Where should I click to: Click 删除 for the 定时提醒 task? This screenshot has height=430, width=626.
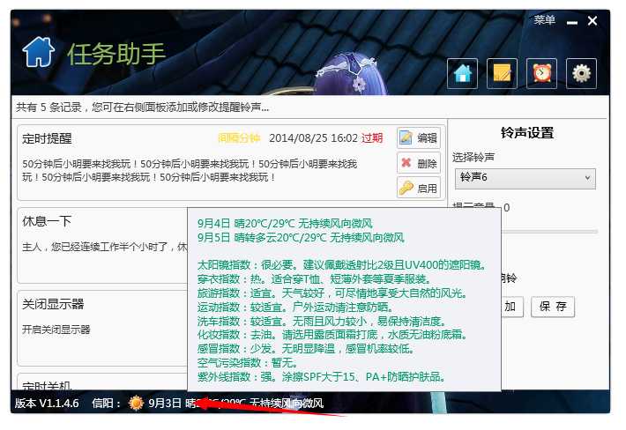[x=419, y=163]
